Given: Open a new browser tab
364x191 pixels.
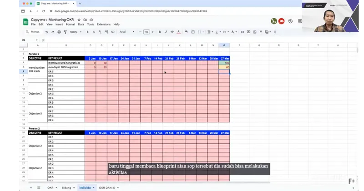Looking at the screenshot, I should click(x=80, y=4).
